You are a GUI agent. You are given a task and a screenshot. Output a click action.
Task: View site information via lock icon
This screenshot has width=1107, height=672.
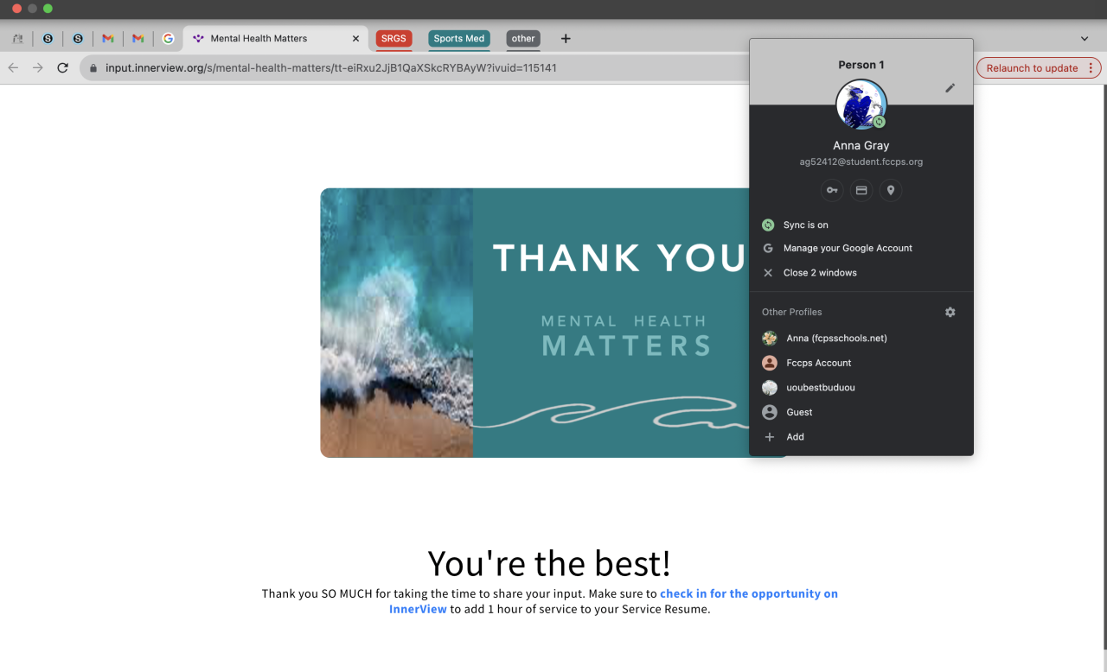93,68
